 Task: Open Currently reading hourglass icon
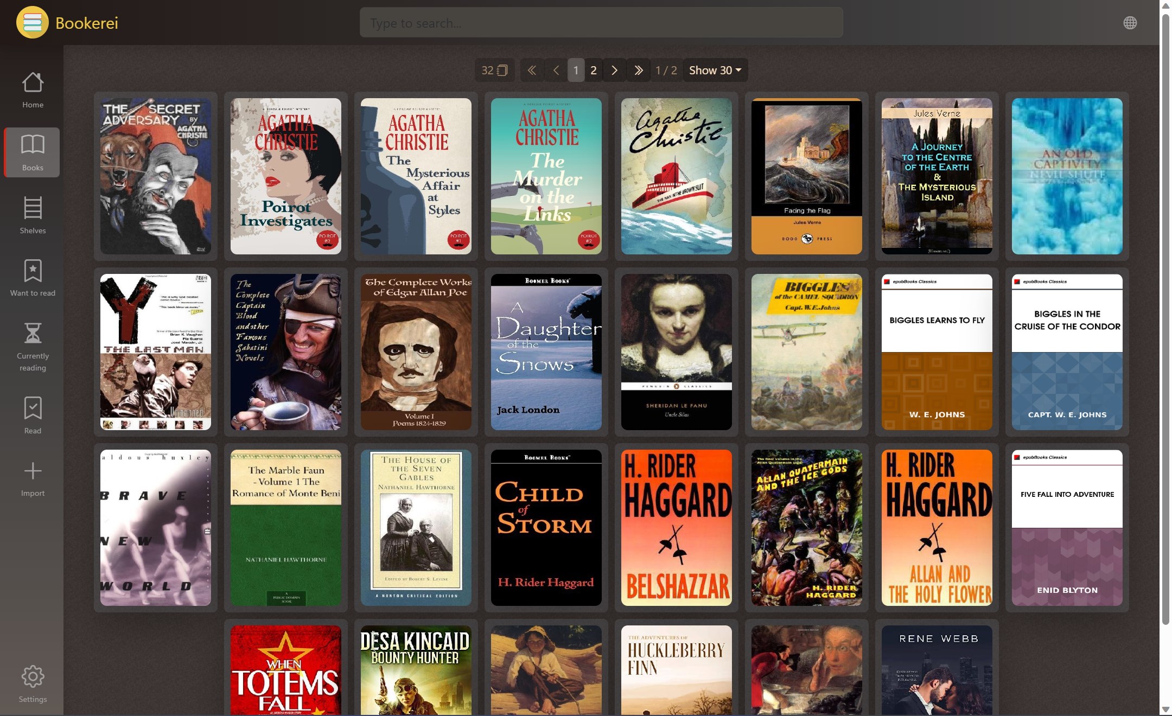pyautogui.click(x=33, y=346)
